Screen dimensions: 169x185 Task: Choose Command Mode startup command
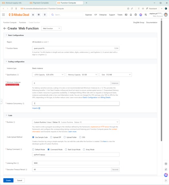click(48, 149)
